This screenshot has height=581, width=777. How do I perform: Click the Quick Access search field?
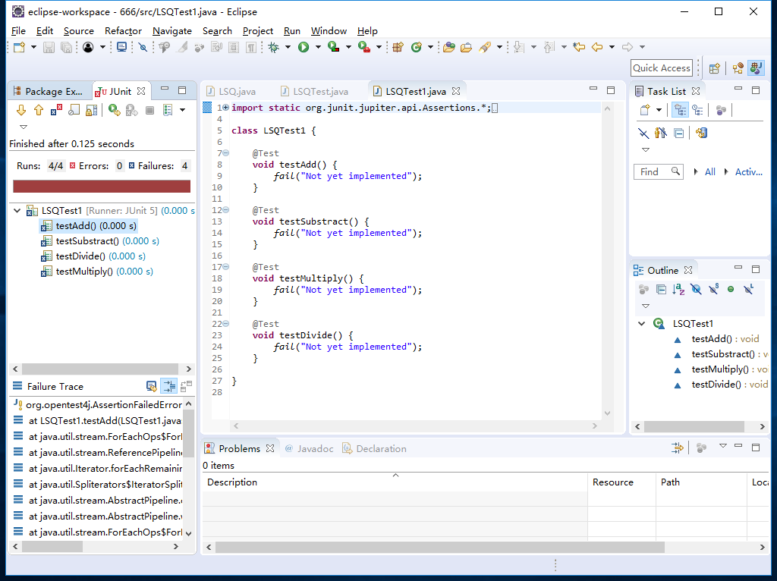coord(662,68)
